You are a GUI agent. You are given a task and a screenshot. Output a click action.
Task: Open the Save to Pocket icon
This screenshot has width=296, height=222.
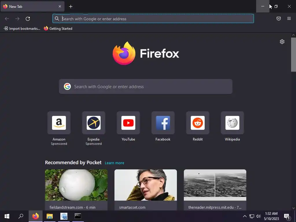coord(278,18)
